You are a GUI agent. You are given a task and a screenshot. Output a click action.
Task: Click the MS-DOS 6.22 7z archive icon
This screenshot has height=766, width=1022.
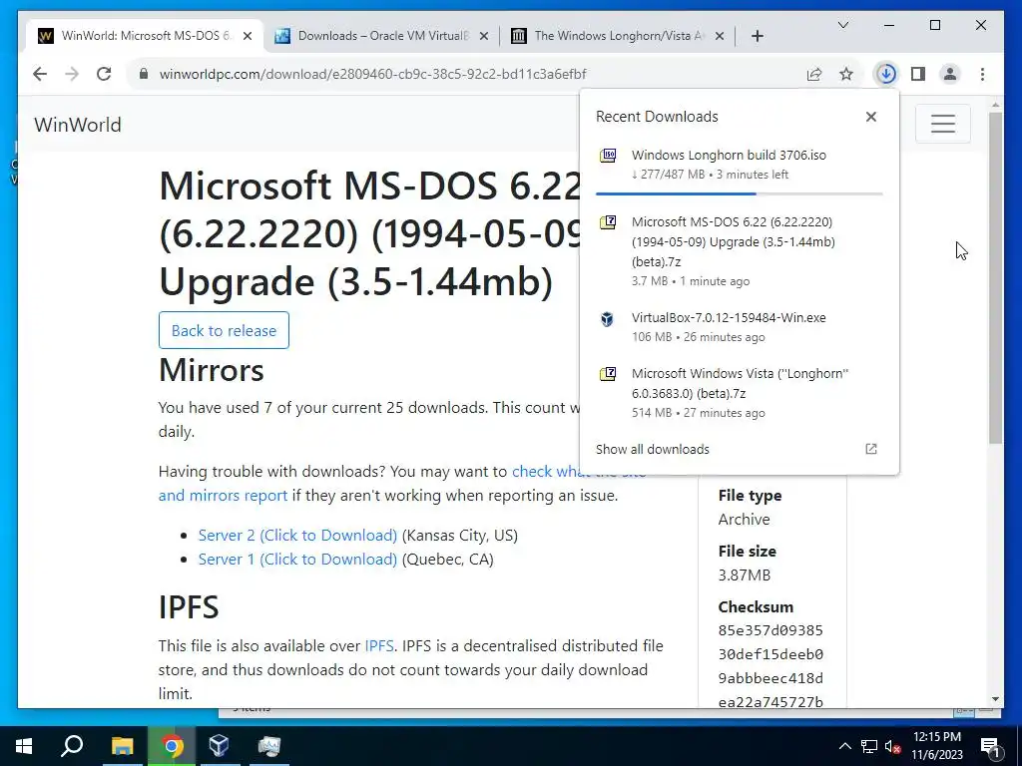coord(608,222)
